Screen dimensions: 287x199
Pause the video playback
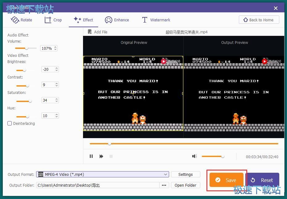click(x=91, y=156)
